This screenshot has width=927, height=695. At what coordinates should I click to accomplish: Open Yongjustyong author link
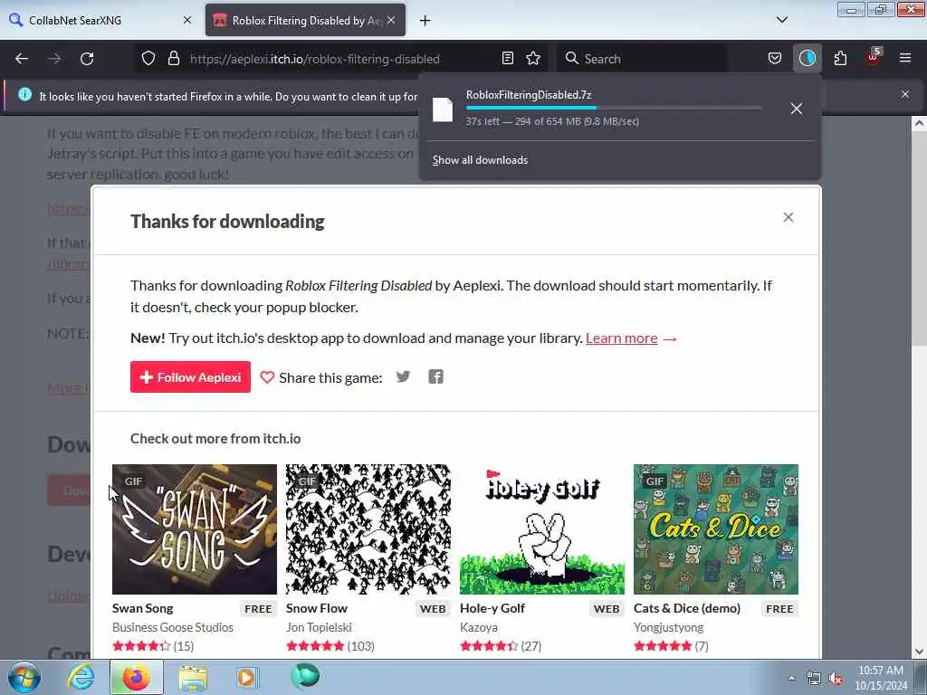coord(669,627)
